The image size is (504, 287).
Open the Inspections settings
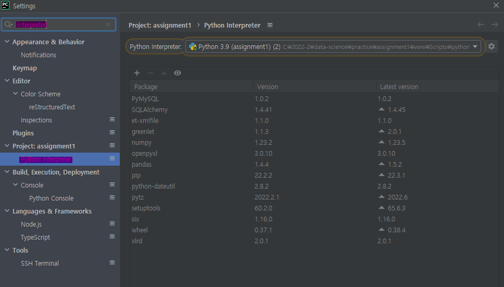pyautogui.click(x=36, y=120)
